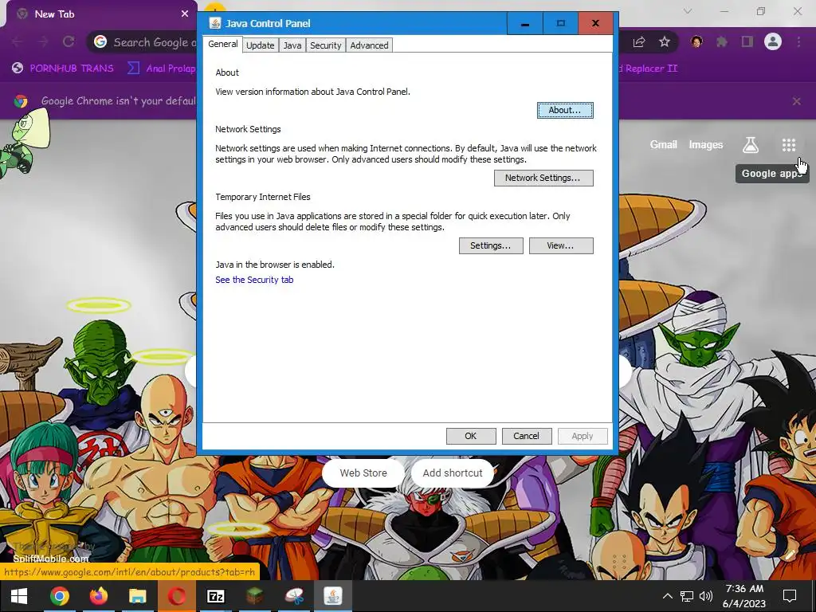Close the New Tab in Chrome

185,14
